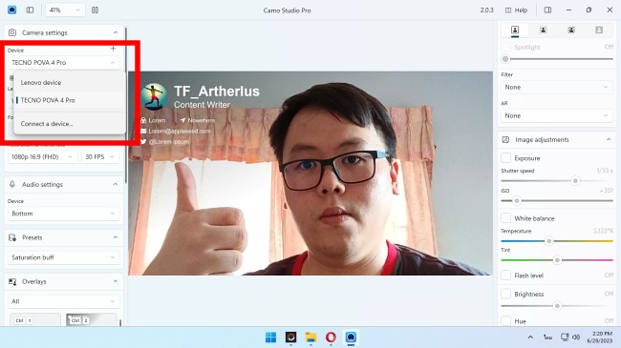Open the Filter dropdown

coord(556,87)
